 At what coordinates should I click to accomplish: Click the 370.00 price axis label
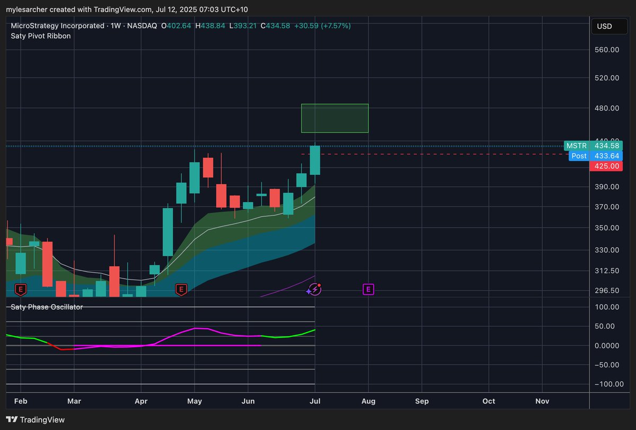point(607,207)
